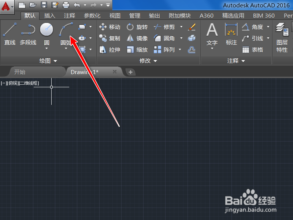Viewport: 293px width, 220px height.
Task: Expand the Redo history dropdown arrow
Action: click(x=101, y=5)
